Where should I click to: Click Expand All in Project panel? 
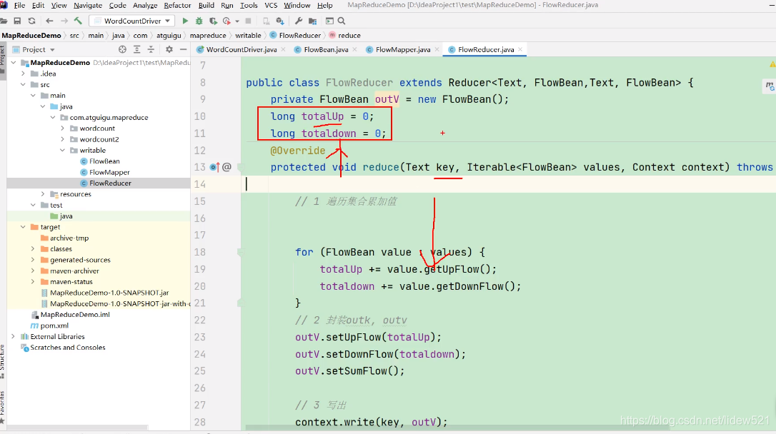[137, 49]
